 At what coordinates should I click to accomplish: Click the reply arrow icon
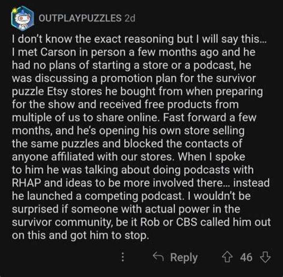click(x=158, y=257)
